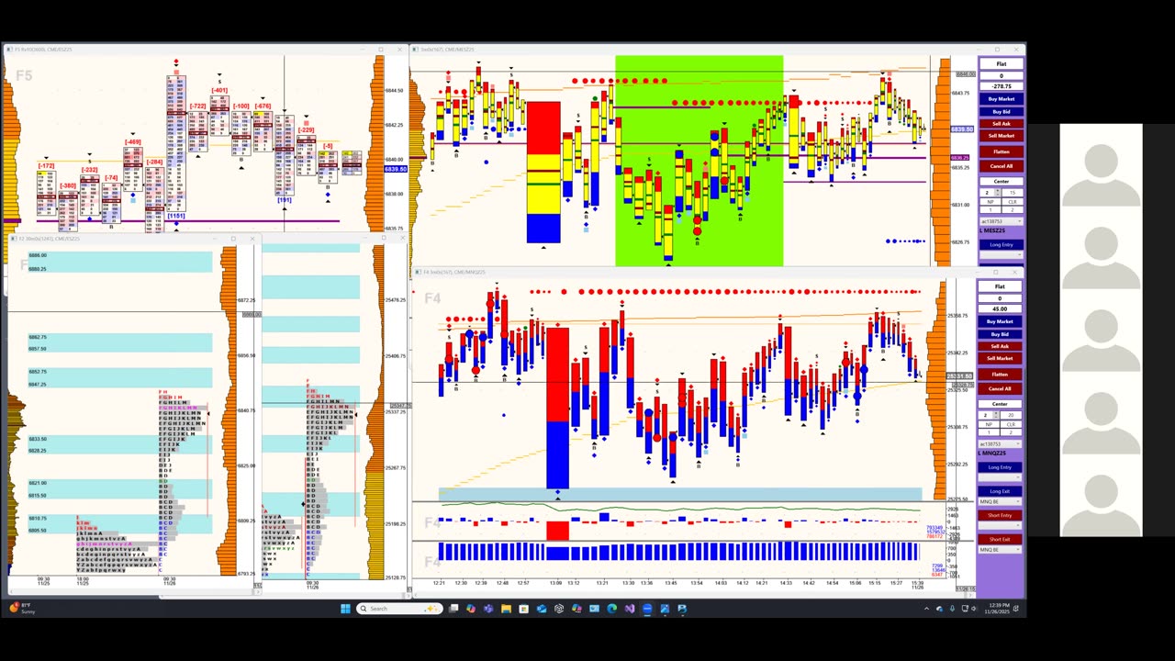Image resolution: width=1175 pixels, height=661 pixels.
Task: Click Long Exit in the MNQZ25 panel
Action: (1000, 491)
